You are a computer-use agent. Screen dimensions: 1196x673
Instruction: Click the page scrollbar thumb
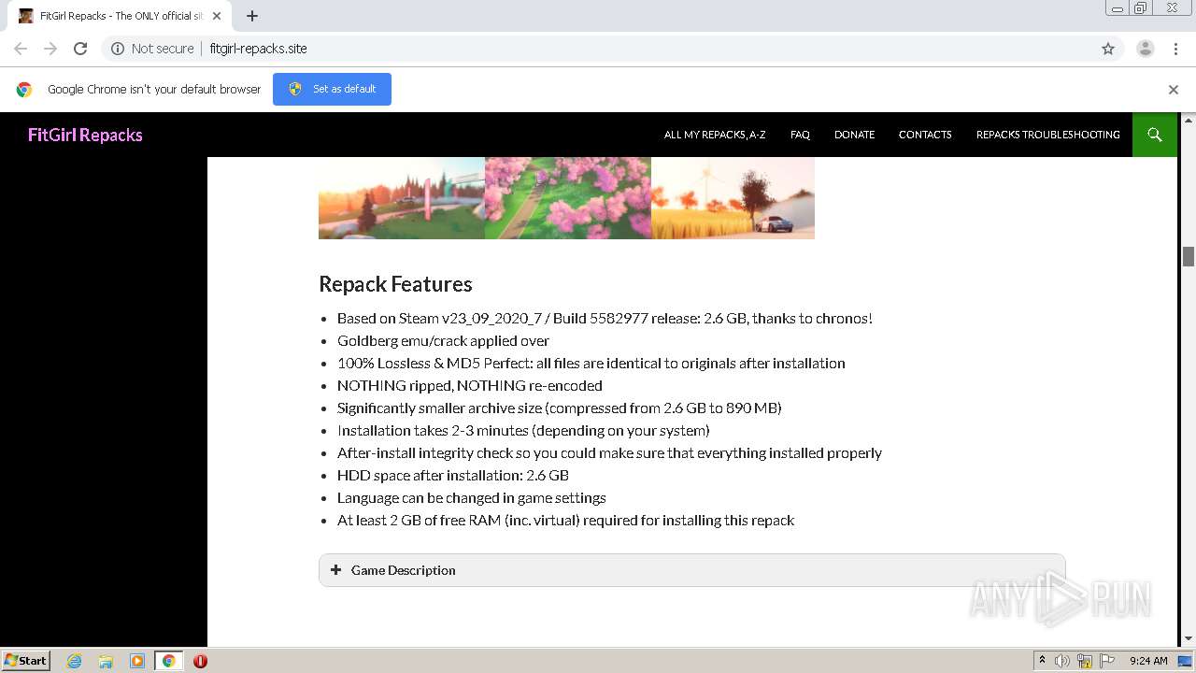[1189, 256]
